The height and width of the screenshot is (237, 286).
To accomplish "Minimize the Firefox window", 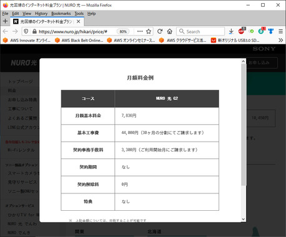I will 248,5.
